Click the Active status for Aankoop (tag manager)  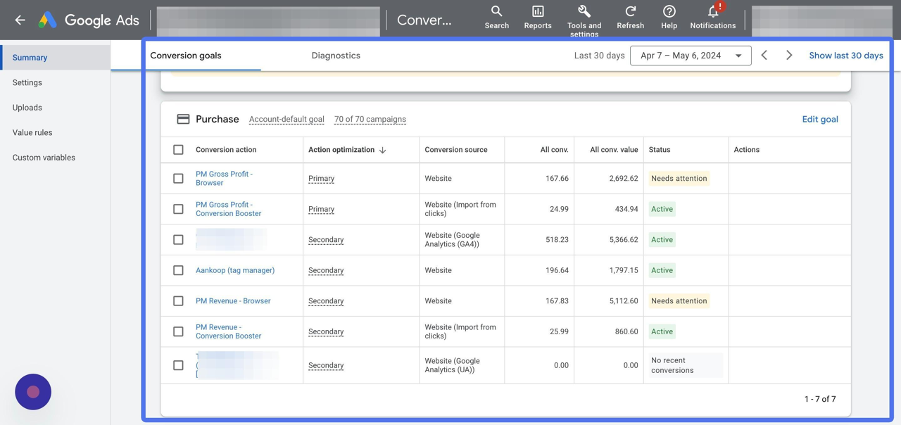(x=662, y=270)
